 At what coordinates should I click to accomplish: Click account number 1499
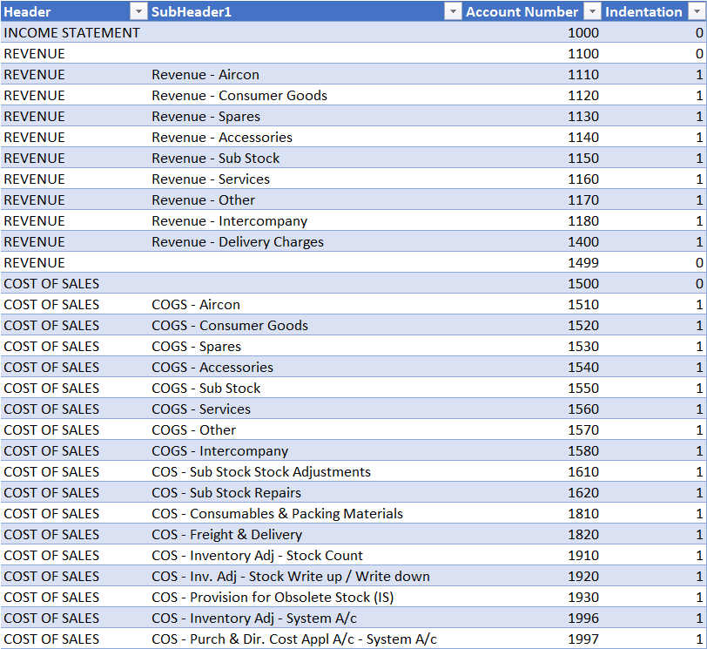(583, 263)
